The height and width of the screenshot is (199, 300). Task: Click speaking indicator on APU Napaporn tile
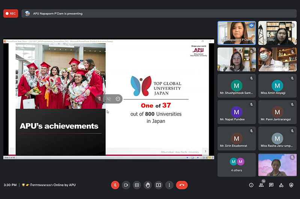pyautogui.click(x=252, y=25)
